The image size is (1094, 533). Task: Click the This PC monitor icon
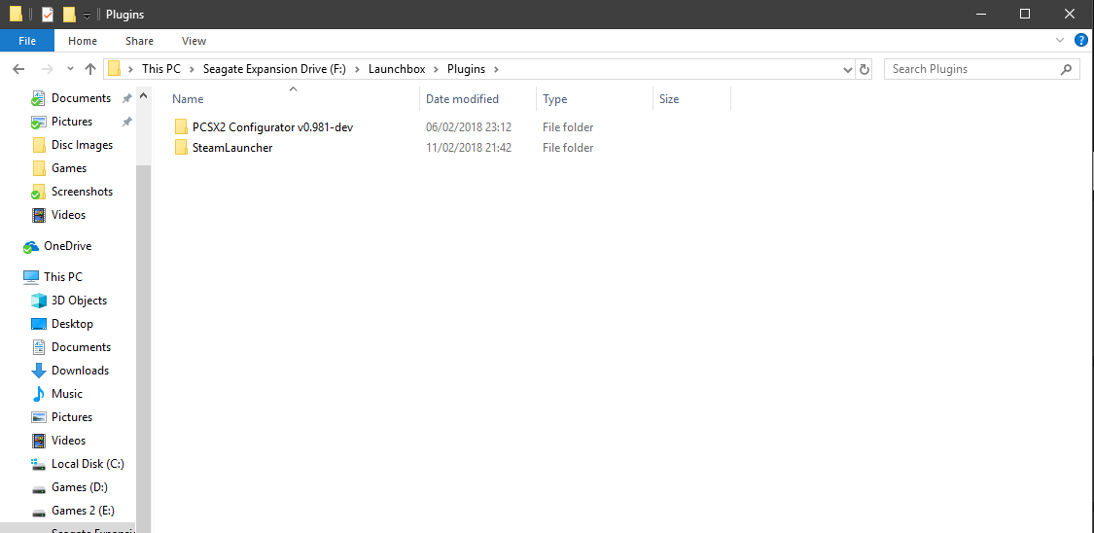(31, 277)
